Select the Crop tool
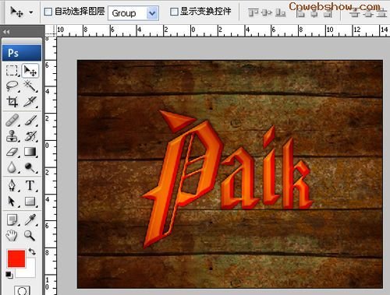Screen dimensions: 390x295 coord(12,101)
